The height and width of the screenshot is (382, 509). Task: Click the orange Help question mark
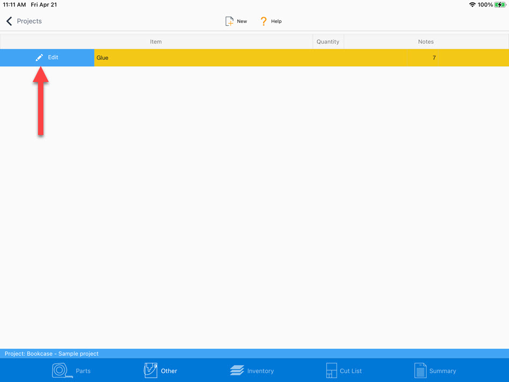[263, 21]
